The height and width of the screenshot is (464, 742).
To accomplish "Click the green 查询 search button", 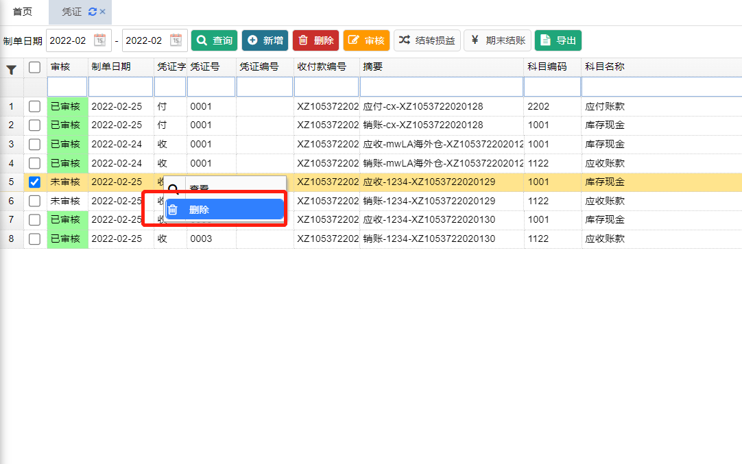I will click(x=214, y=40).
